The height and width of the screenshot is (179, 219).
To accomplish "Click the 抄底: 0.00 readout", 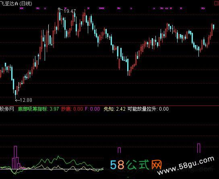I will 72,109.
